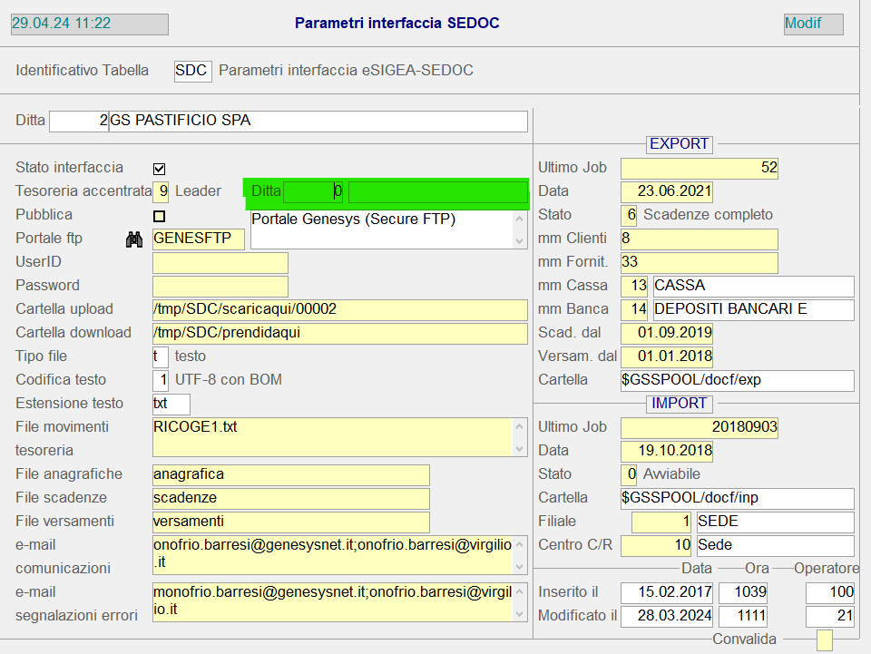Click the export Ultimo Job field showing 52
871x654 pixels.
pyautogui.click(x=699, y=168)
